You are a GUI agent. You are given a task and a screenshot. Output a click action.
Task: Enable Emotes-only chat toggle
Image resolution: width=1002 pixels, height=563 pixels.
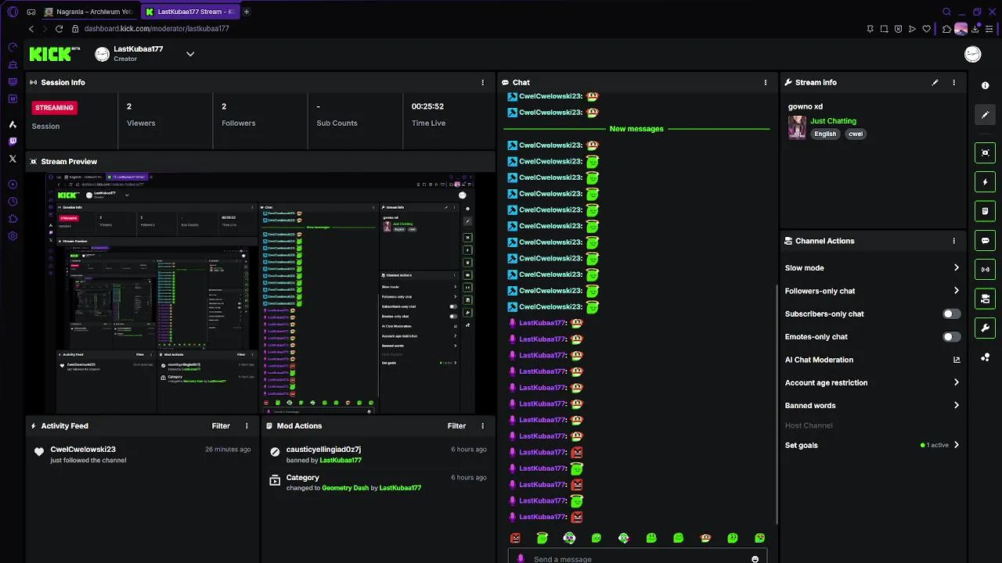tap(951, 337)
